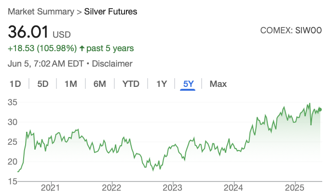Switch to the 1D time range
Viewport: 329px width, 195px height.
pos(15,84)
